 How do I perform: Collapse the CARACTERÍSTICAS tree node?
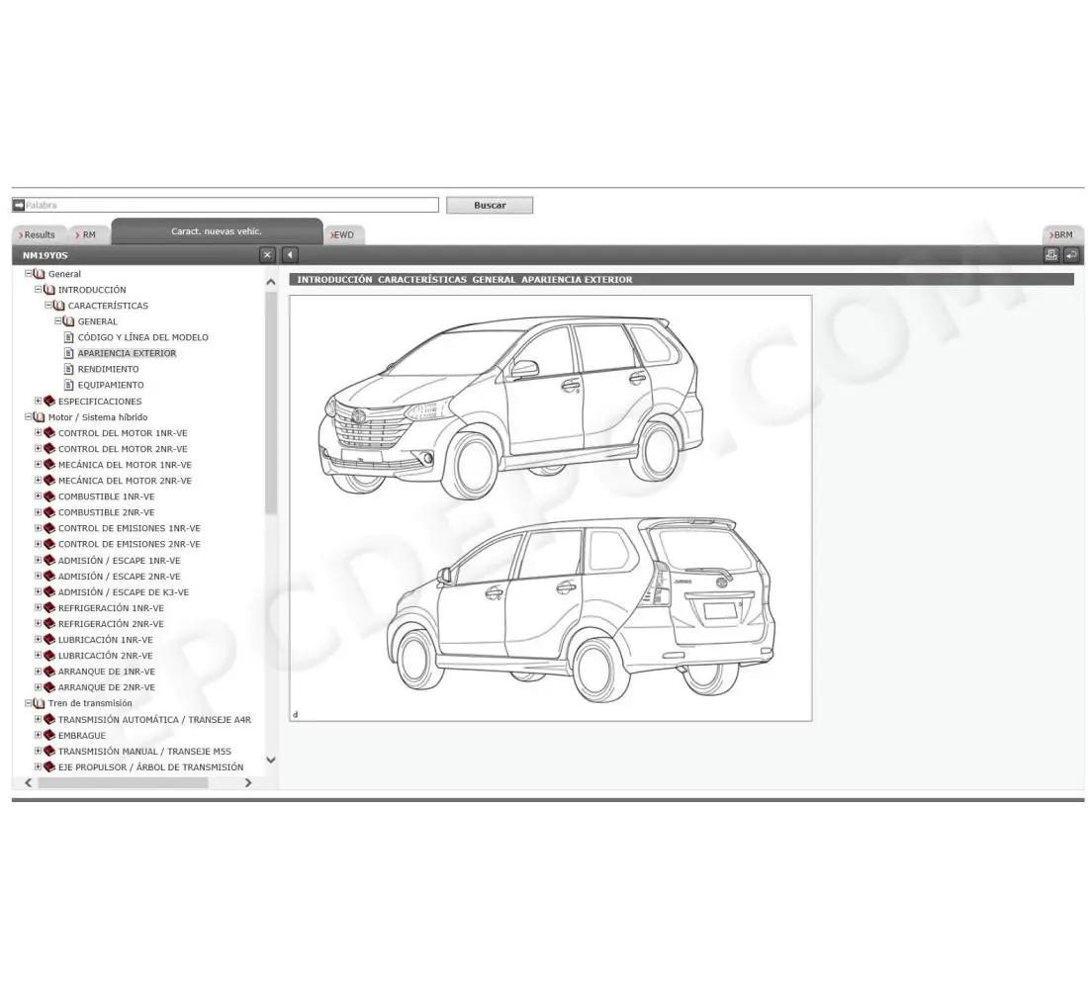47,305
